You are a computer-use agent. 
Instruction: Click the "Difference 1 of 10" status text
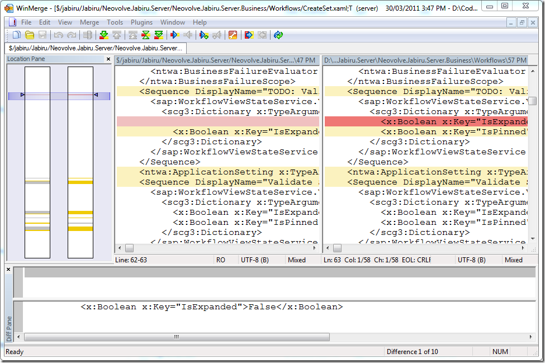tap(412, 351)
